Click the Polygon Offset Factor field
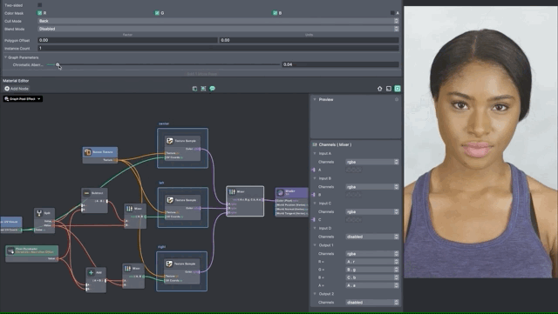Screen dimensions: 558x314 click(x=127, y=40)
